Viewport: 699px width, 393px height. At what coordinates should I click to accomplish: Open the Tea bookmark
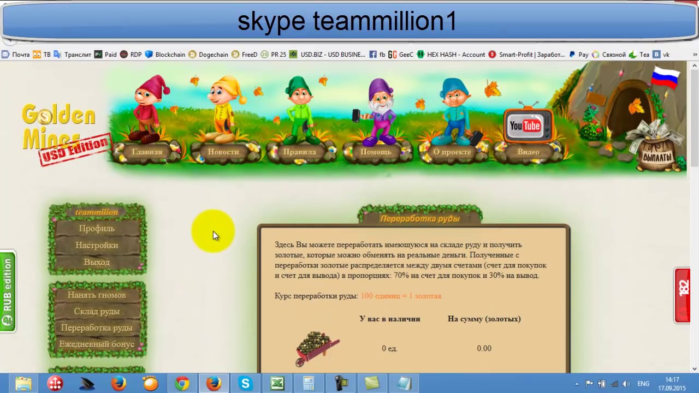[x=639, y=55]
